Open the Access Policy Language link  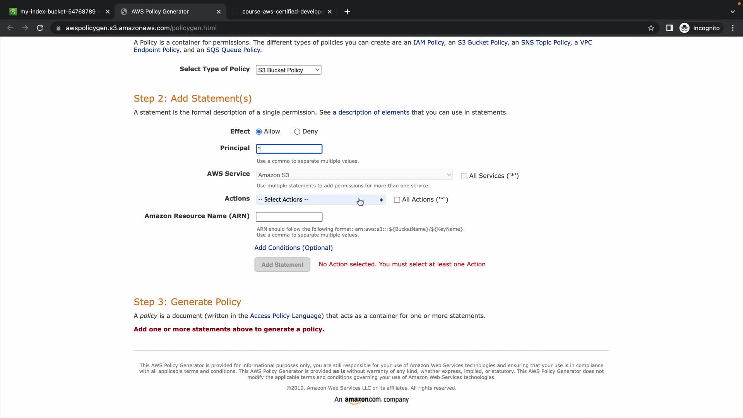pyautogui.click(x=286, y=316)
